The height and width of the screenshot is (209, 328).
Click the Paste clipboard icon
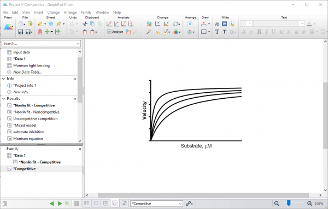coord(85,32)
